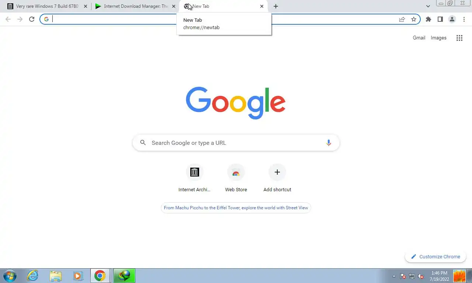This screenshot has width=472, height=283.
Task: Open the Gmail link
Action: 419,38
